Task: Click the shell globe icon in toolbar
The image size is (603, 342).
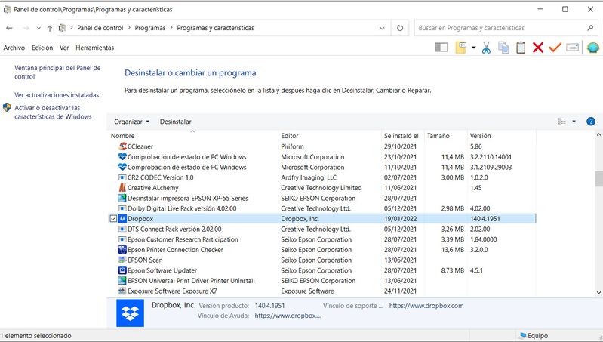Action: 592,48
